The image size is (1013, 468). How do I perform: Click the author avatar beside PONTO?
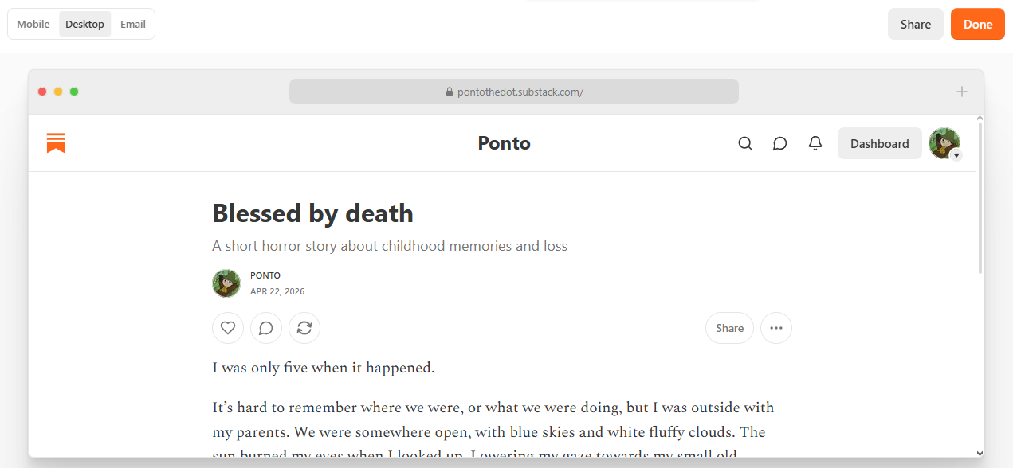(x=226, y=283)
